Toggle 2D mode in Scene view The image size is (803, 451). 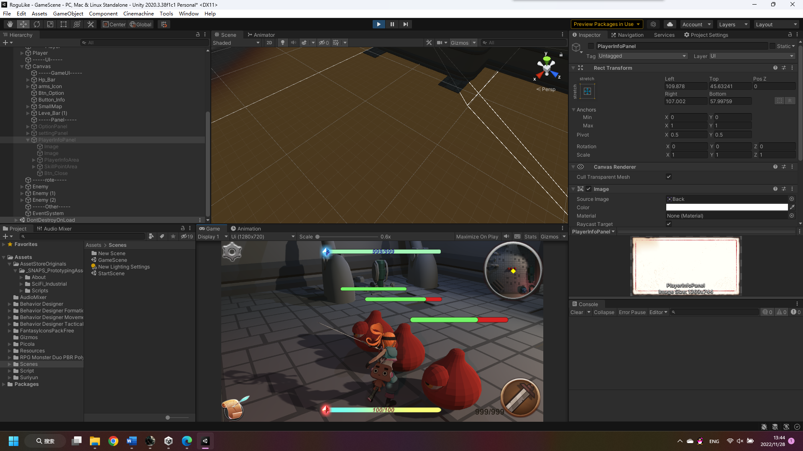269,43
